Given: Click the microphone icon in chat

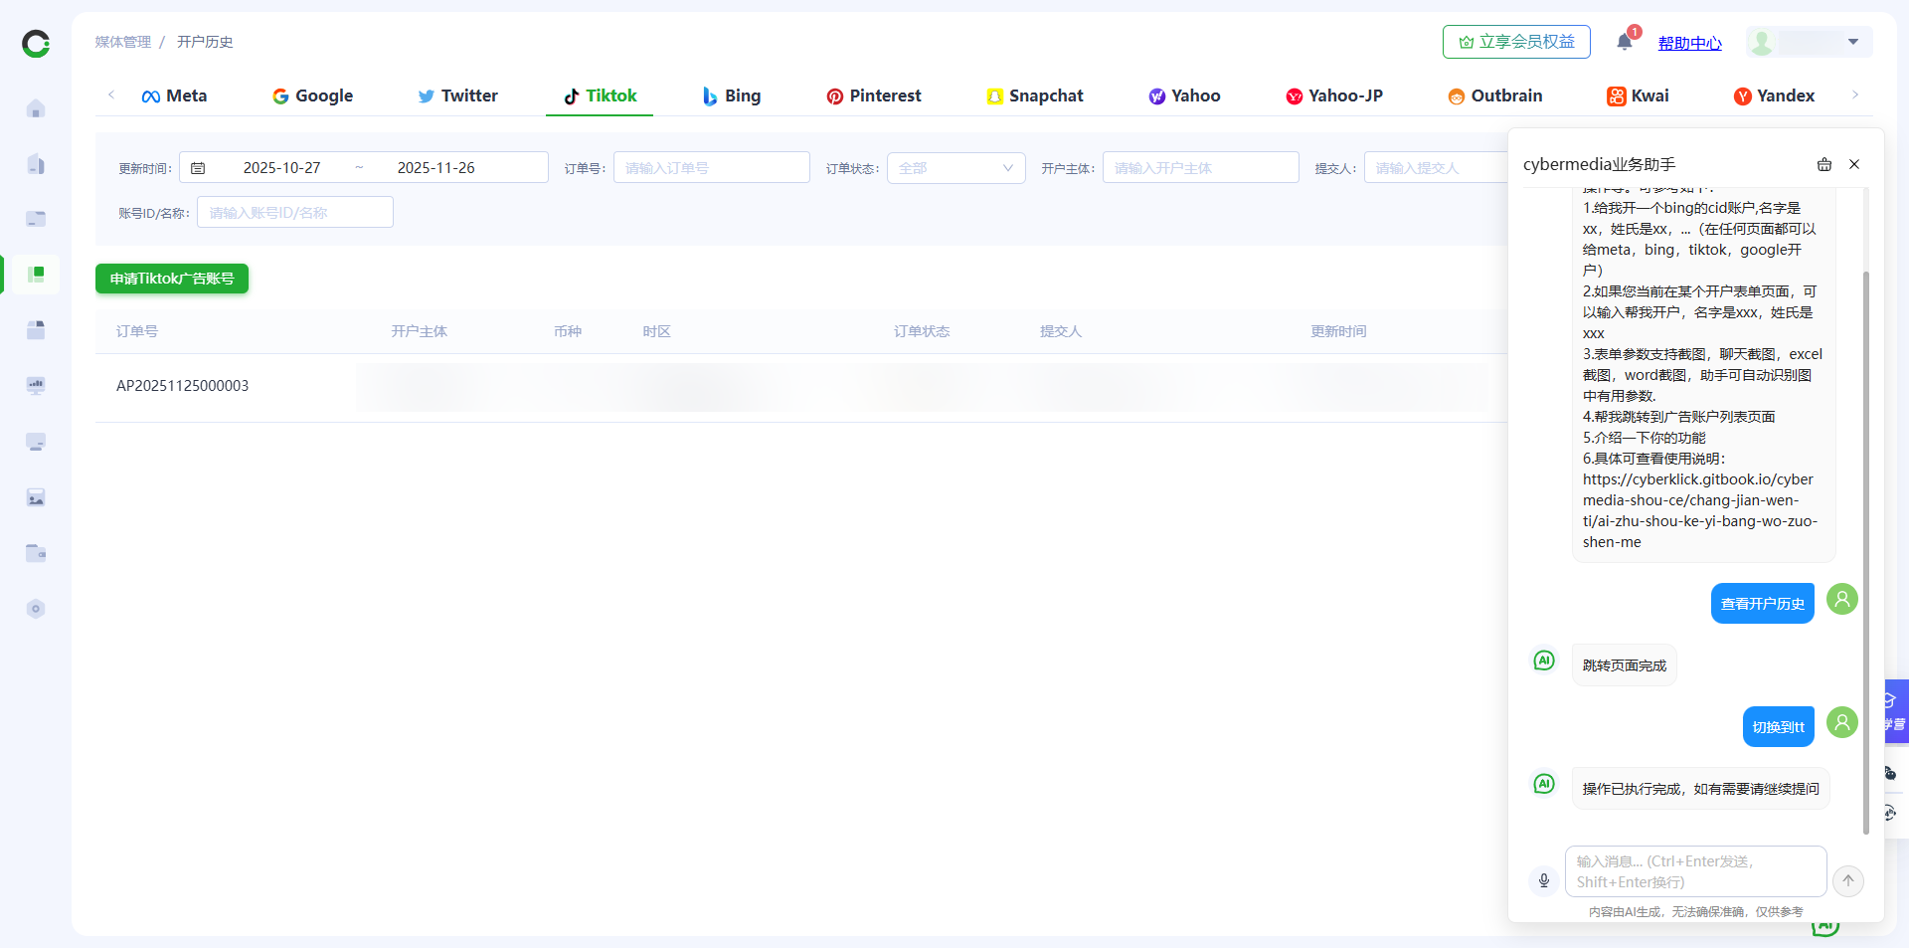Looking at the screenshot, I should pyautogui.click(x=1543, y=880).
